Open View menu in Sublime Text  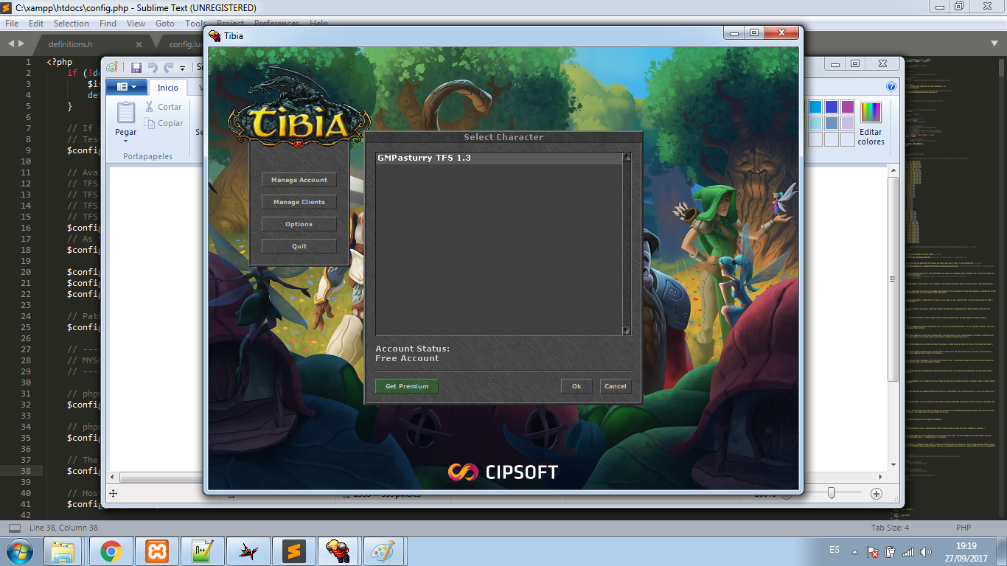pyautogui.click(x=136, y=24)
